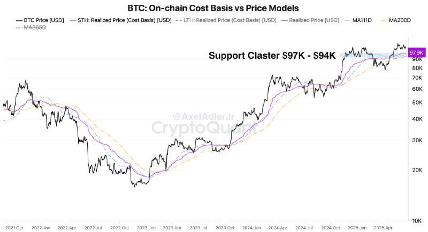Click the 2021 Oct x-axis label
The width and height of the screenshot is (428, 232).
pyautogui.click(x=14, y=228)
